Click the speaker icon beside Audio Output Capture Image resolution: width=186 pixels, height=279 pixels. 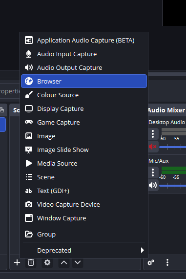[29, 67]
